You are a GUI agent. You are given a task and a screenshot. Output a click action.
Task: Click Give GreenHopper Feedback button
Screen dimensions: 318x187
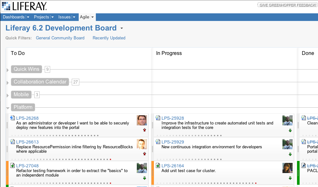coord(288,5)
